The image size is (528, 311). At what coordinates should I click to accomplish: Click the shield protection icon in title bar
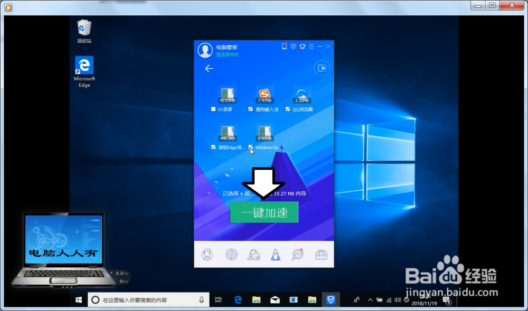coord(293,46)
